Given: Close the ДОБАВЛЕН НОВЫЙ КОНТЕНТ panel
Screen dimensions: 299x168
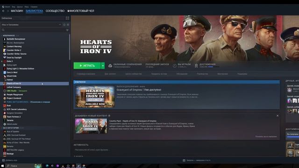Looking at the screenshot, I should [x=278, y=116].
